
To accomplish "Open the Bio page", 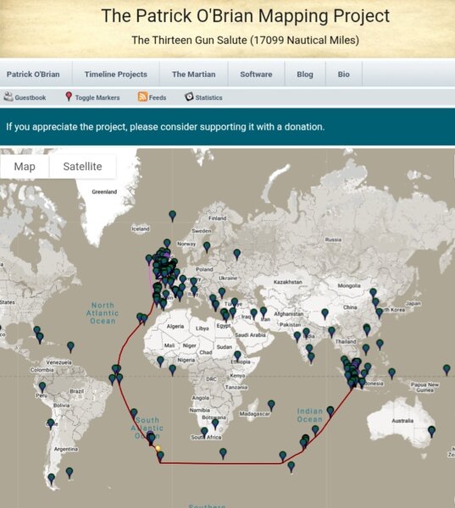I will [344, 75].
